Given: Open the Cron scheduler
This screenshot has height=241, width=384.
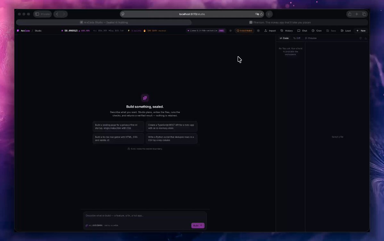Looking at the screenshot, I should pos(317,31).
